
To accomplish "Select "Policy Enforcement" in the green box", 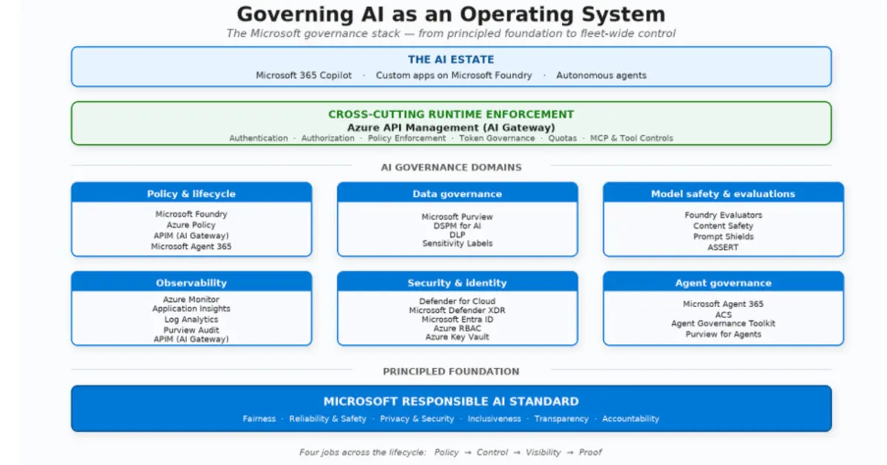I will pyautogui.click(x=407, y=138).
